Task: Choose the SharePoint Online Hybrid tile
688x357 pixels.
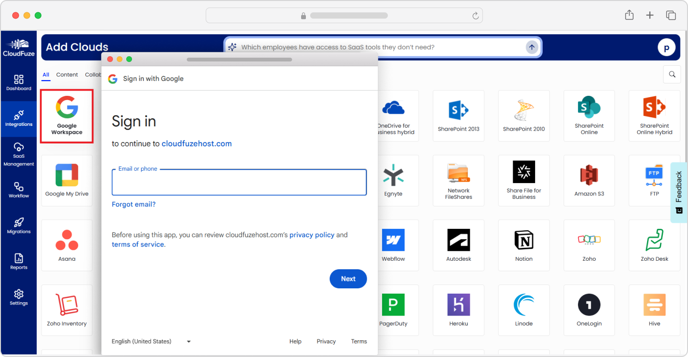Action: click(x=654, y=116)
